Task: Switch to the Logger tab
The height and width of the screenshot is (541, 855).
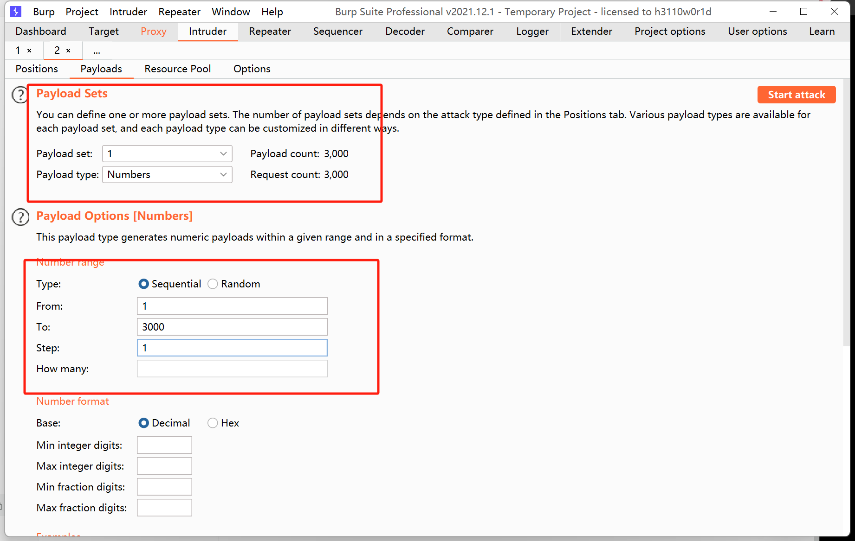Action: tap(532, 31)
